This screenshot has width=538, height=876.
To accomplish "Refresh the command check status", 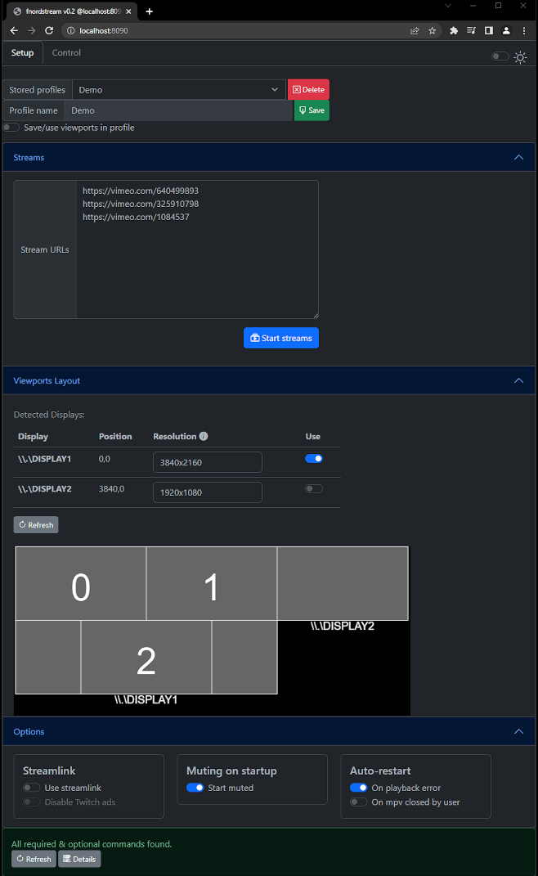I will click(x=34, y=859).
